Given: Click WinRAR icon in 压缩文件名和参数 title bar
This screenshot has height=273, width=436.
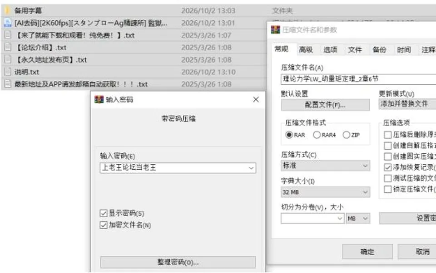Looking at the screenshot, I should point(276,30).
